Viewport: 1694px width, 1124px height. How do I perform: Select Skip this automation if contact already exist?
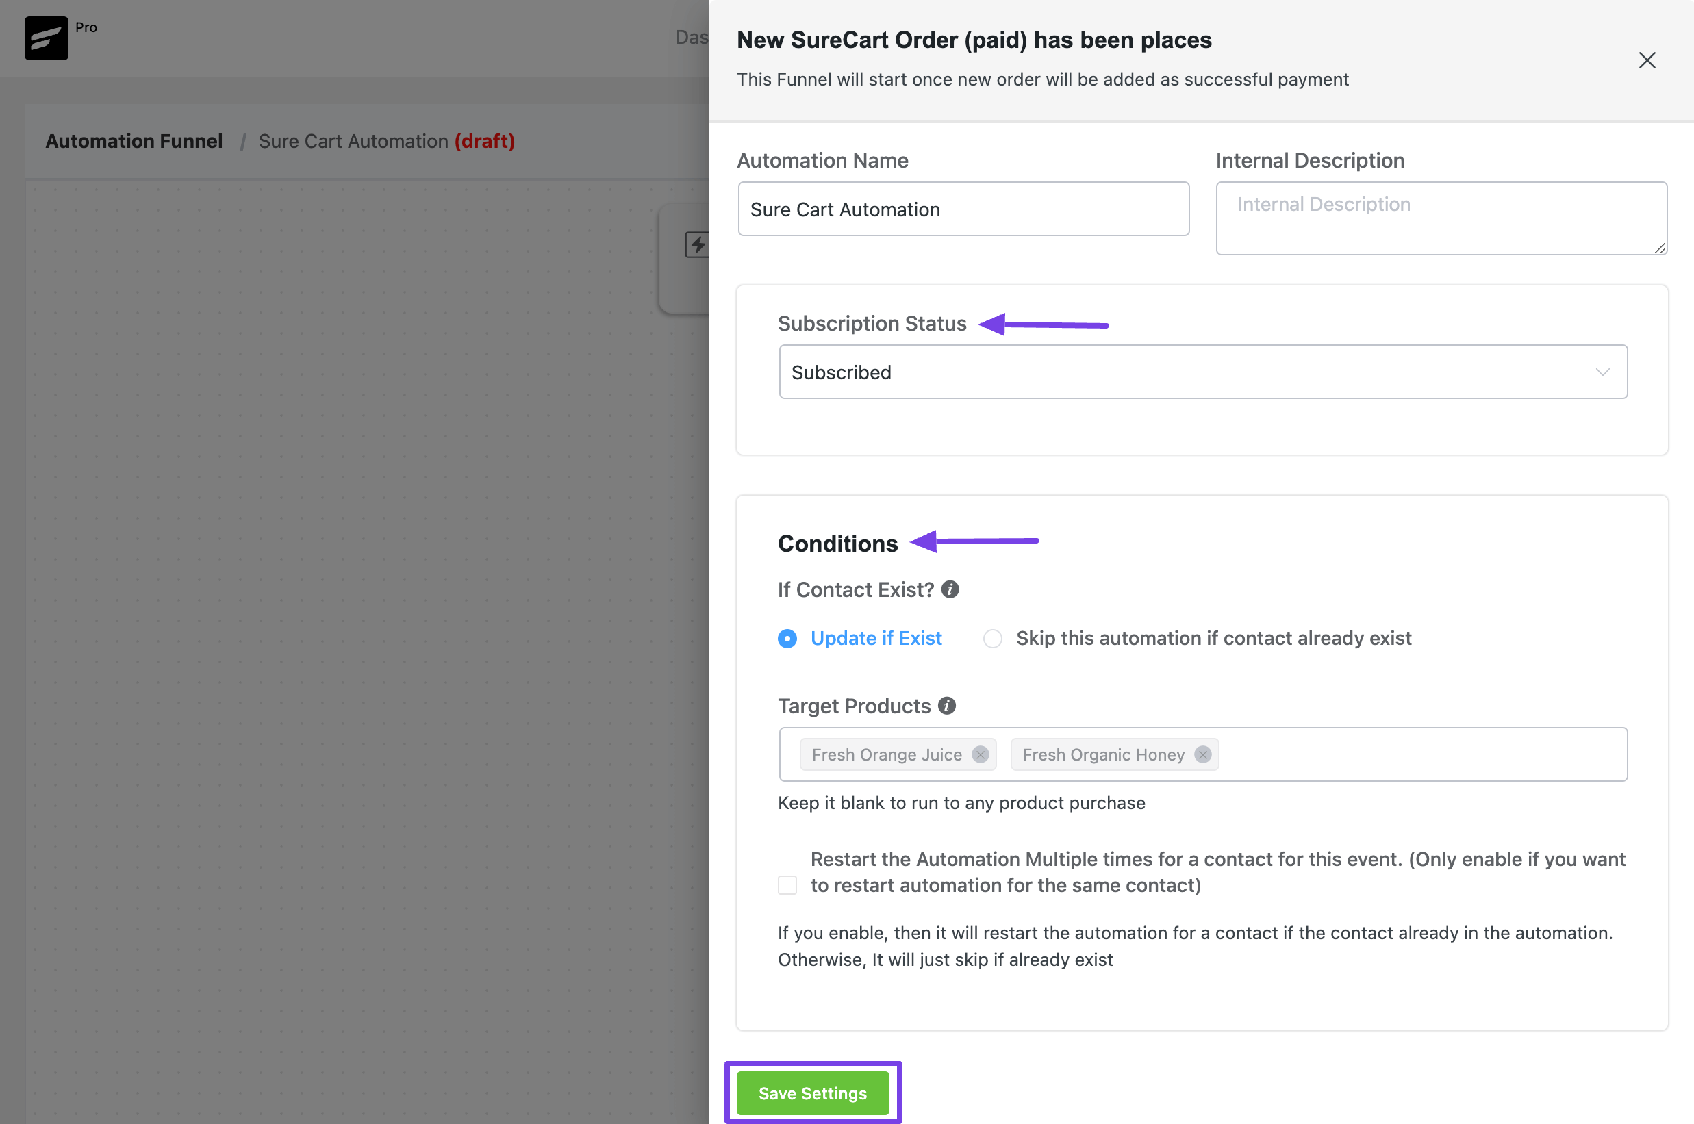click(x=991, y=637)
